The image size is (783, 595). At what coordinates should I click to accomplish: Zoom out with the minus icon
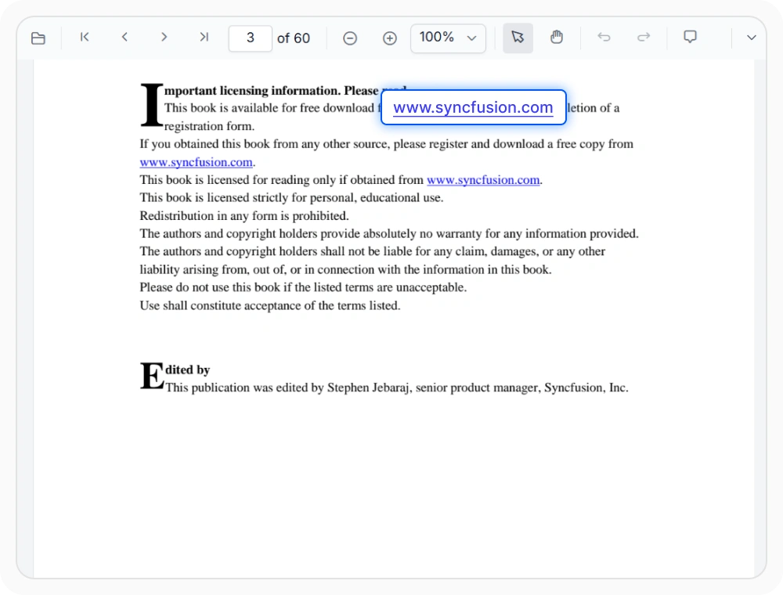pos(350,38)
